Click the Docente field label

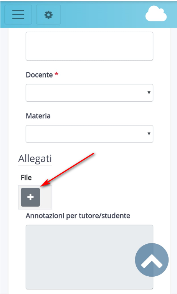(39, 75)
